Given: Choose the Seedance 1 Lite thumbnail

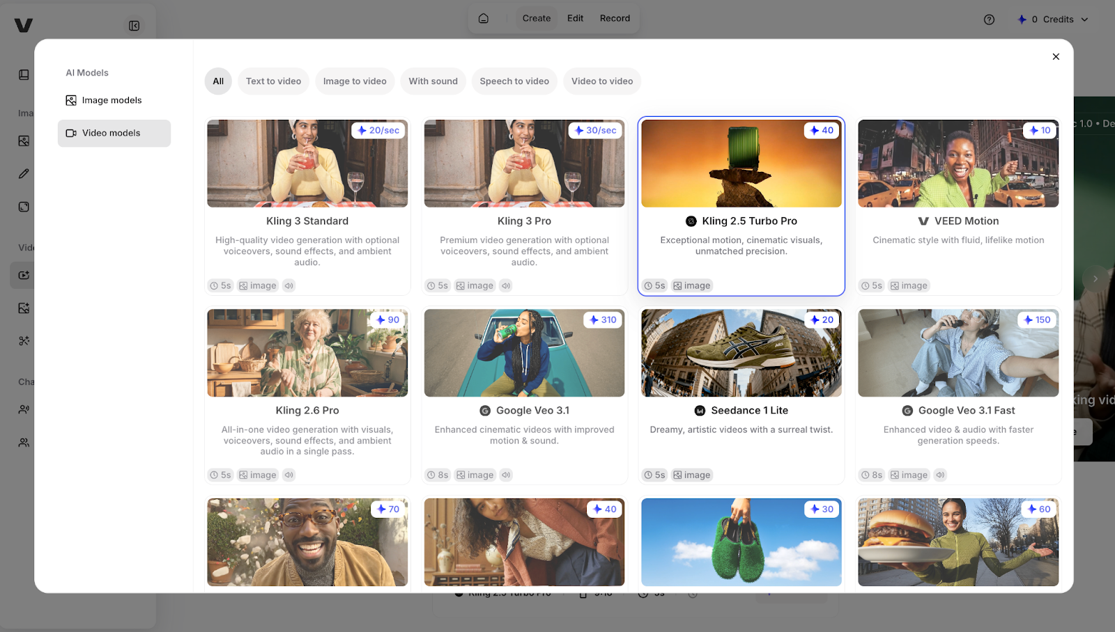Looking at the screenshot, I should tap(741, 353).
